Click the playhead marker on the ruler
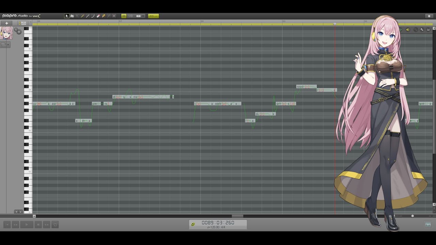436x245 pixels. [335, 24]
